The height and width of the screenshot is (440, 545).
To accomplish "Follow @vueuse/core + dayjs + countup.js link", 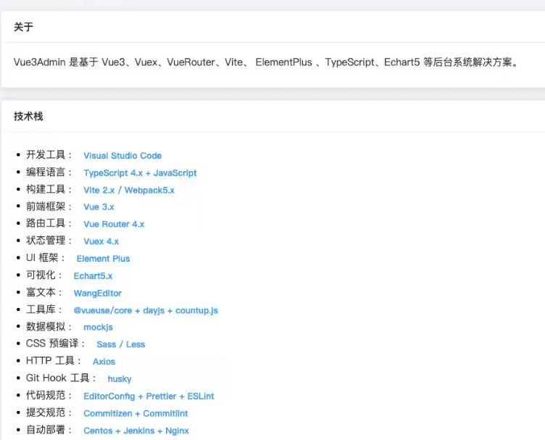I will [146, 310].
